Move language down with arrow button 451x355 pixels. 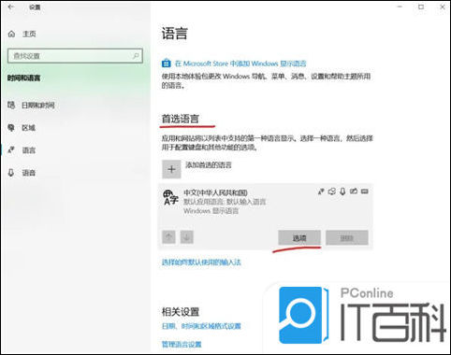[x=187, y=237]
